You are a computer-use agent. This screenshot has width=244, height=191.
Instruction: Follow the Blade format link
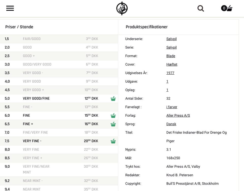171,56
